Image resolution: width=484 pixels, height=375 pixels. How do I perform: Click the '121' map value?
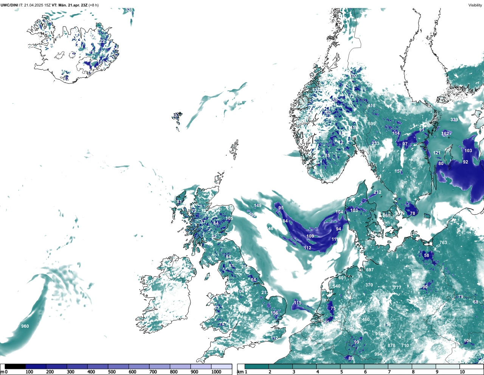coord(437,153)
